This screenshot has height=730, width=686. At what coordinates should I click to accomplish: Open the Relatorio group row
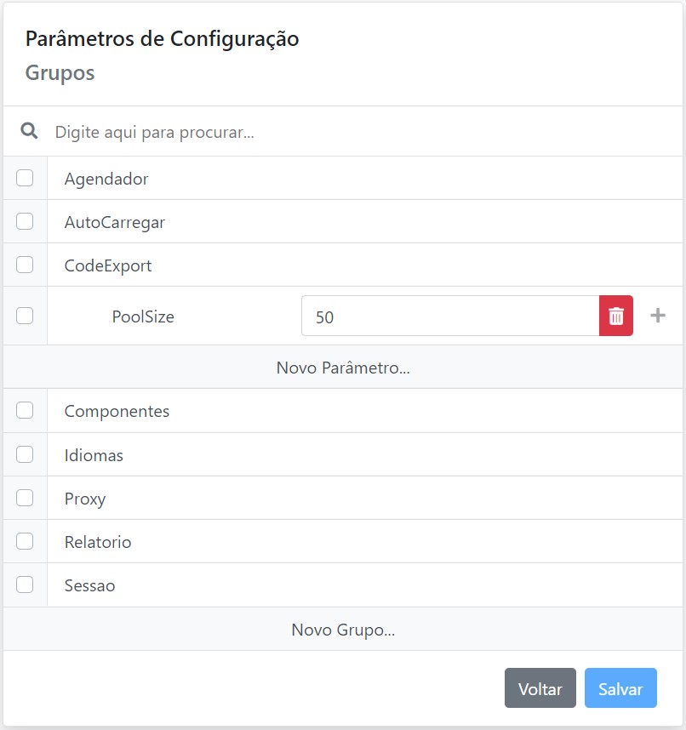(x=98, y=542)
